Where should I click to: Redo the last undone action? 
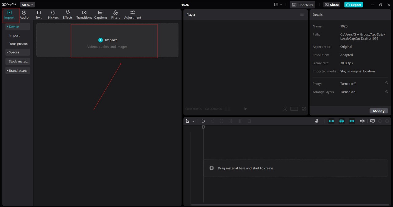click(212, 121)
